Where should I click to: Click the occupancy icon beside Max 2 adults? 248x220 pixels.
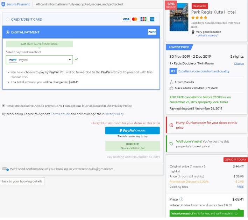tap(171, 88)
